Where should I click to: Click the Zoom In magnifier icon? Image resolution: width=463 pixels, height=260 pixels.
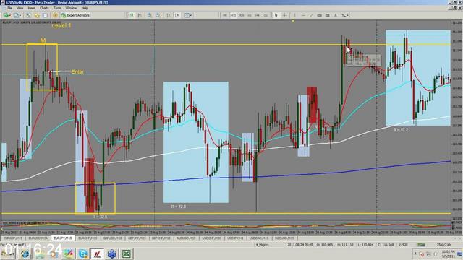[x=150, y=15]
